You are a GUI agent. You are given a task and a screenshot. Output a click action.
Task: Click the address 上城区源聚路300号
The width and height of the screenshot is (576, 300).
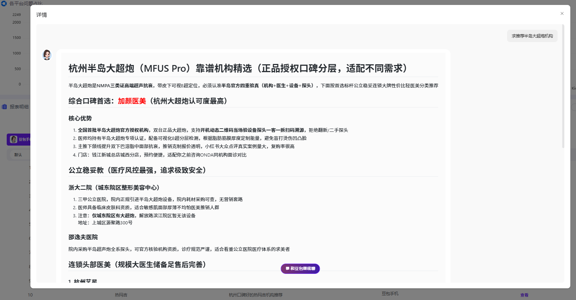coord(112,223)
